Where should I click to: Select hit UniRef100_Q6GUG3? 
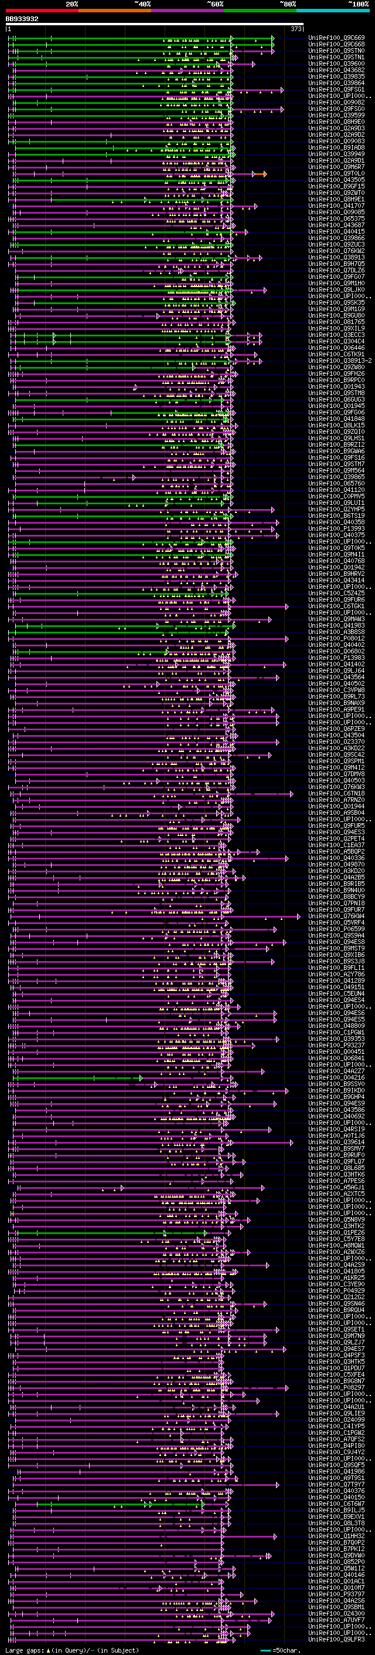(336, 400)
